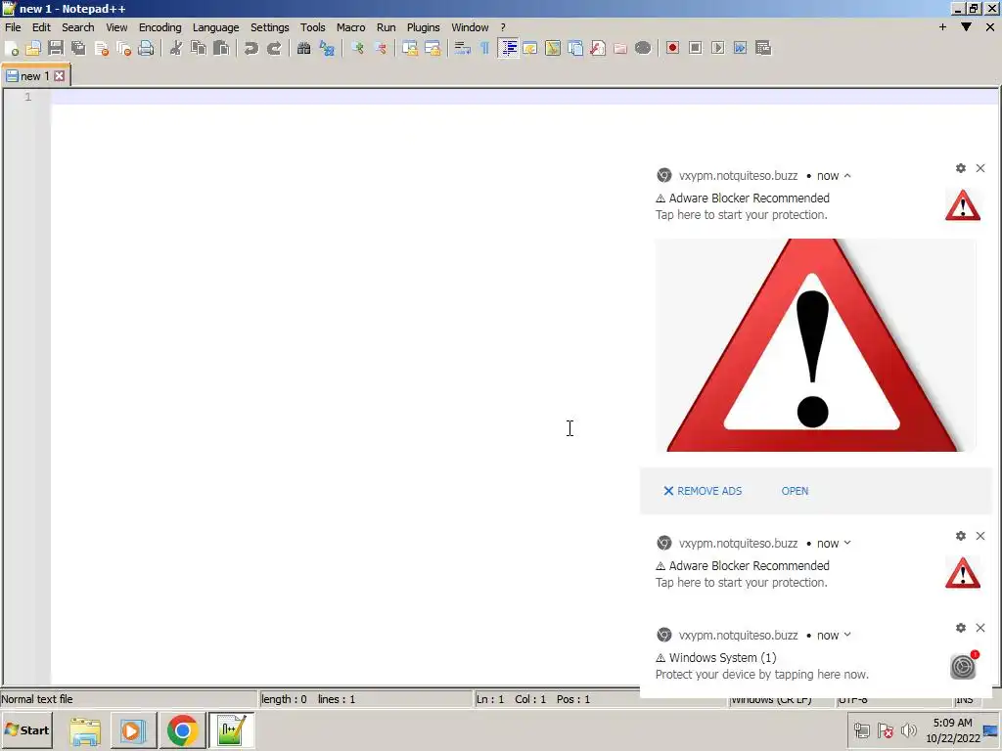The width and height of the screenshot is (1002, 751).
Task: Open settings gear on Windows System notification
Action: [x=961, y=628]
